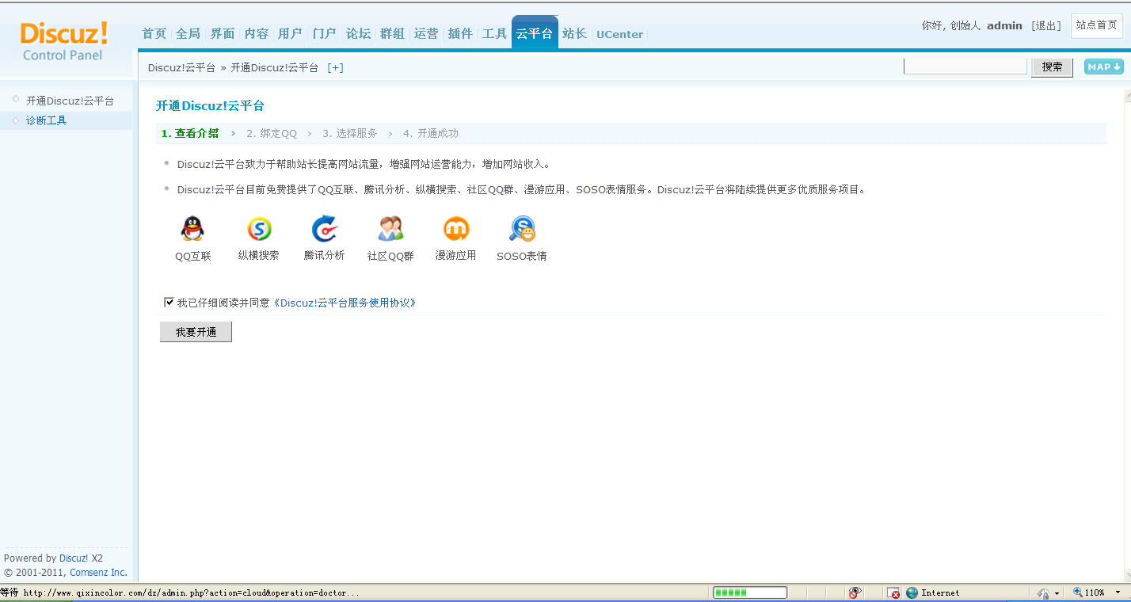Click the privacy report eye icon in status bar
Viewport: 1131px width, 602px height.
pyautogui.click(x=855, y=592)
